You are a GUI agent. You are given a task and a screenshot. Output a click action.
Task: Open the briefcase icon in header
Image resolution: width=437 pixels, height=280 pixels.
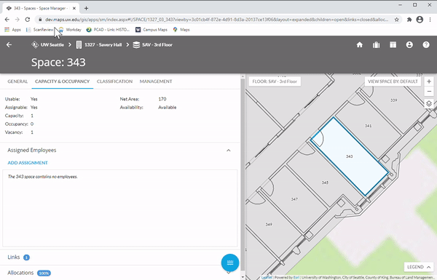click(376, 45)
